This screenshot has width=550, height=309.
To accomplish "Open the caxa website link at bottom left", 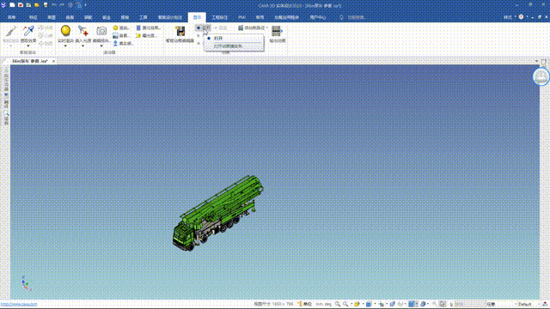I will click(x=19, y=304).
